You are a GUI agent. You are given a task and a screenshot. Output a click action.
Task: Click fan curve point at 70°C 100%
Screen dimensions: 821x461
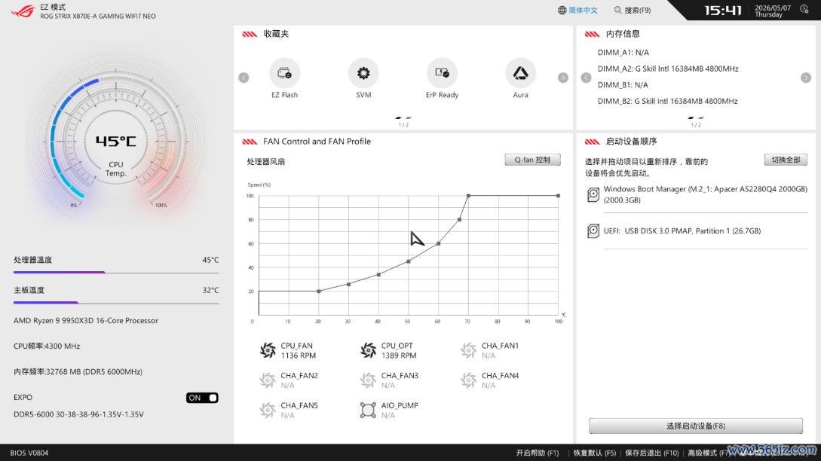[469, 196]
